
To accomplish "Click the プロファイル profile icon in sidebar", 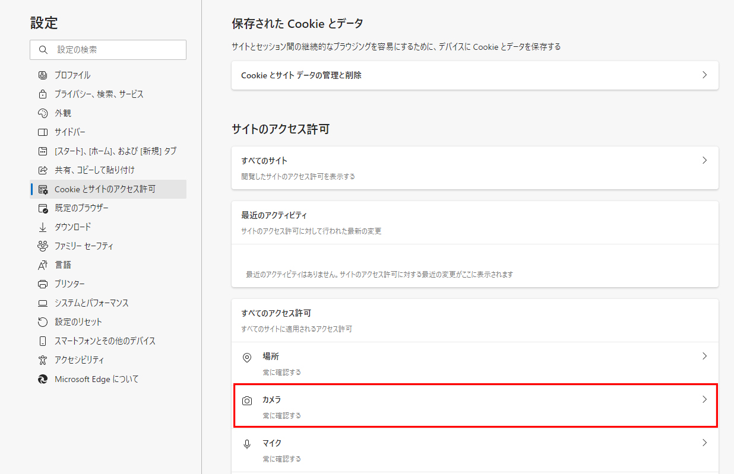I will 42,75.
